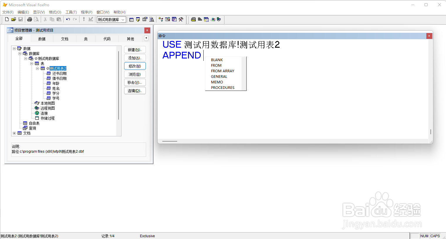This screenshot has height=239, width=446.
Task: Click the New file toolbar icon
Action: (7, 19)
